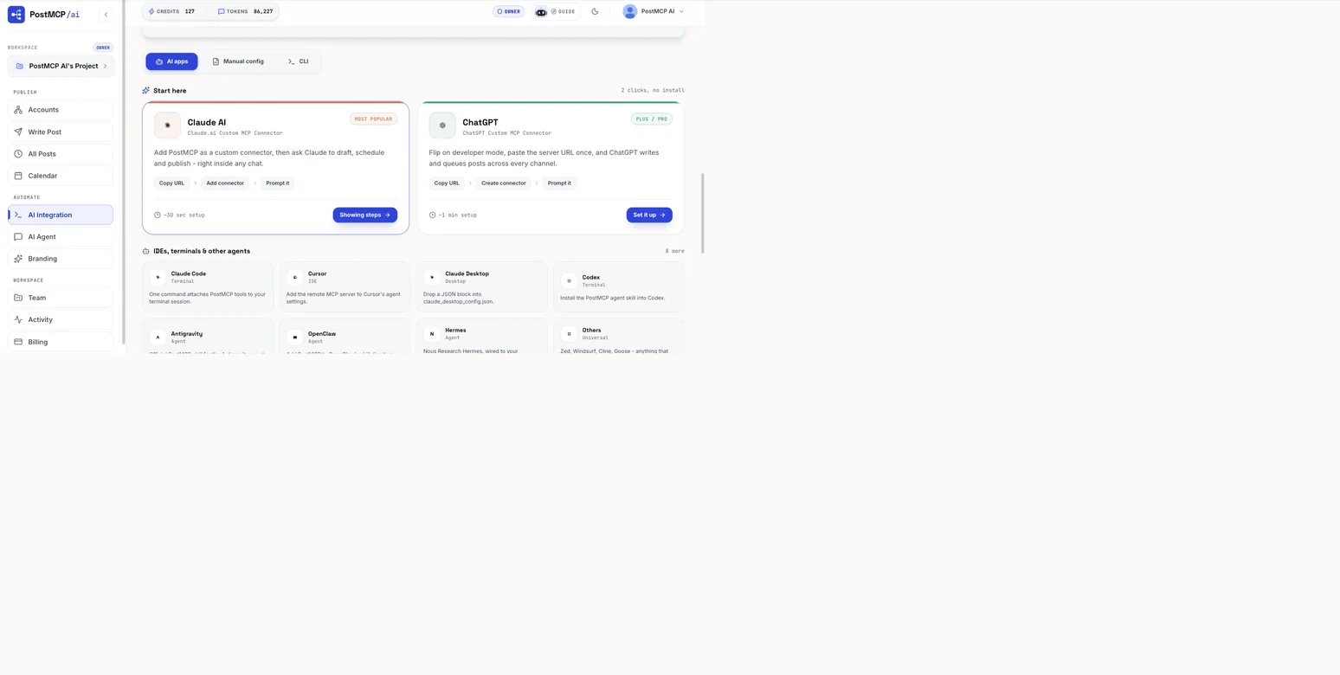
Task: Click the Cursor logo icon
Action: tap(294, 278)
